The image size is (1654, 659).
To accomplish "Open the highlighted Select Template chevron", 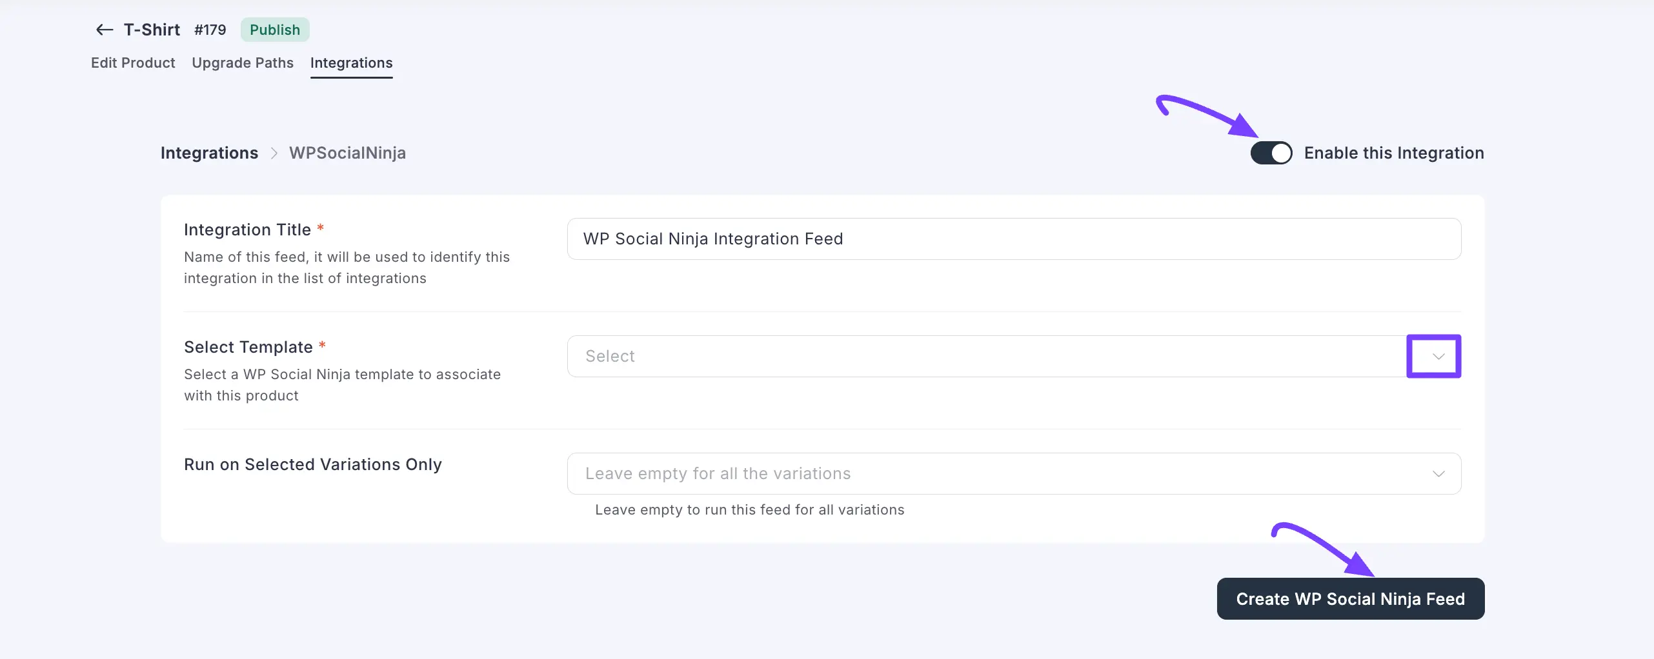I will tap(1433, 356).
